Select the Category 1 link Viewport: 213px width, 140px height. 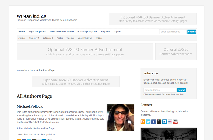[34, 38]
